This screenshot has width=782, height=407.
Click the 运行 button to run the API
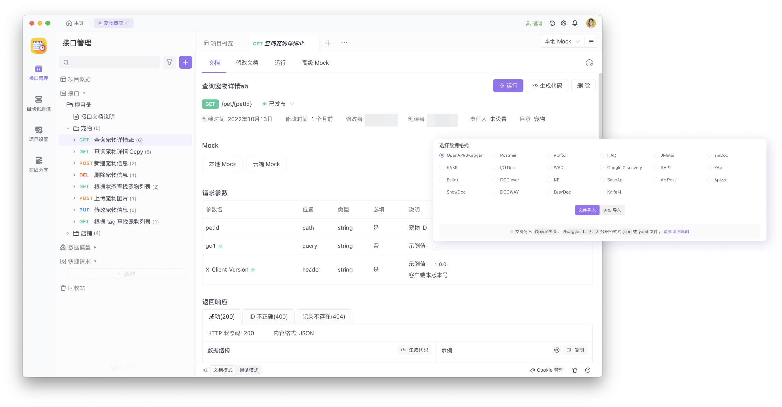pos(508,86)
